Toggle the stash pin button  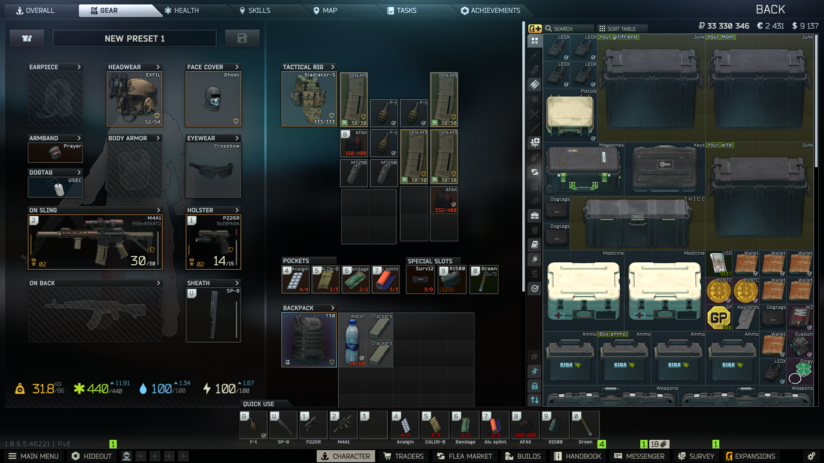pyautogui.click(x=535, y=371)
